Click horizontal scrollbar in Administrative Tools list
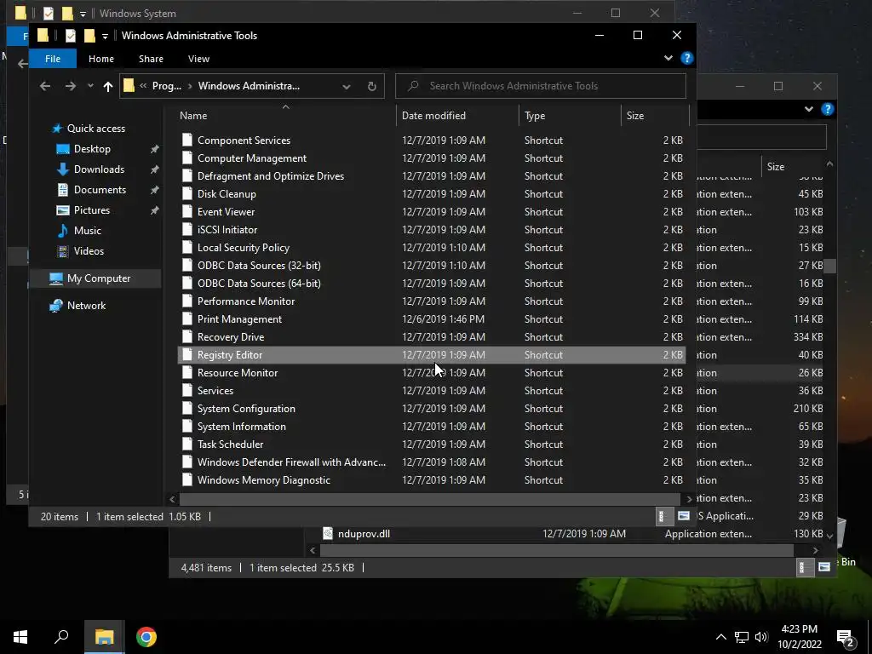Screen dimensions: 872x654 click(430, 499)
